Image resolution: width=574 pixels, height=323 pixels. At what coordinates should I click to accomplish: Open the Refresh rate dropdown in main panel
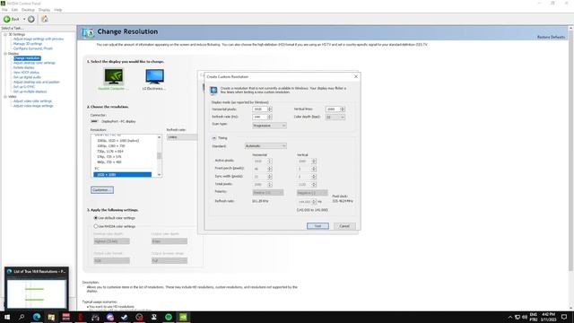click(x=182, y=137)
